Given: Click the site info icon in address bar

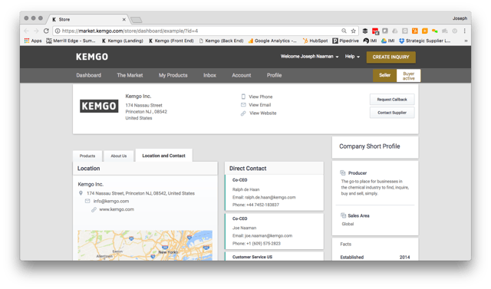Looking at the screenshot, I should (x=58, y=31).
